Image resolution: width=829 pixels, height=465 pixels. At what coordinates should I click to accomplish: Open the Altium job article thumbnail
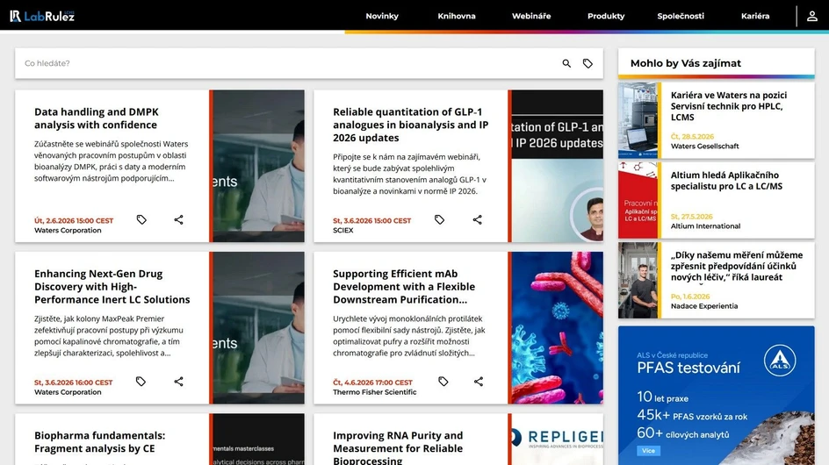tap(638, 200)
